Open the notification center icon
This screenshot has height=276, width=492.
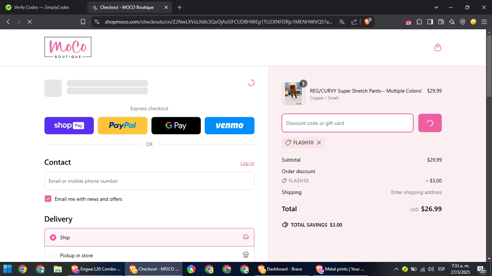(482, 269)
